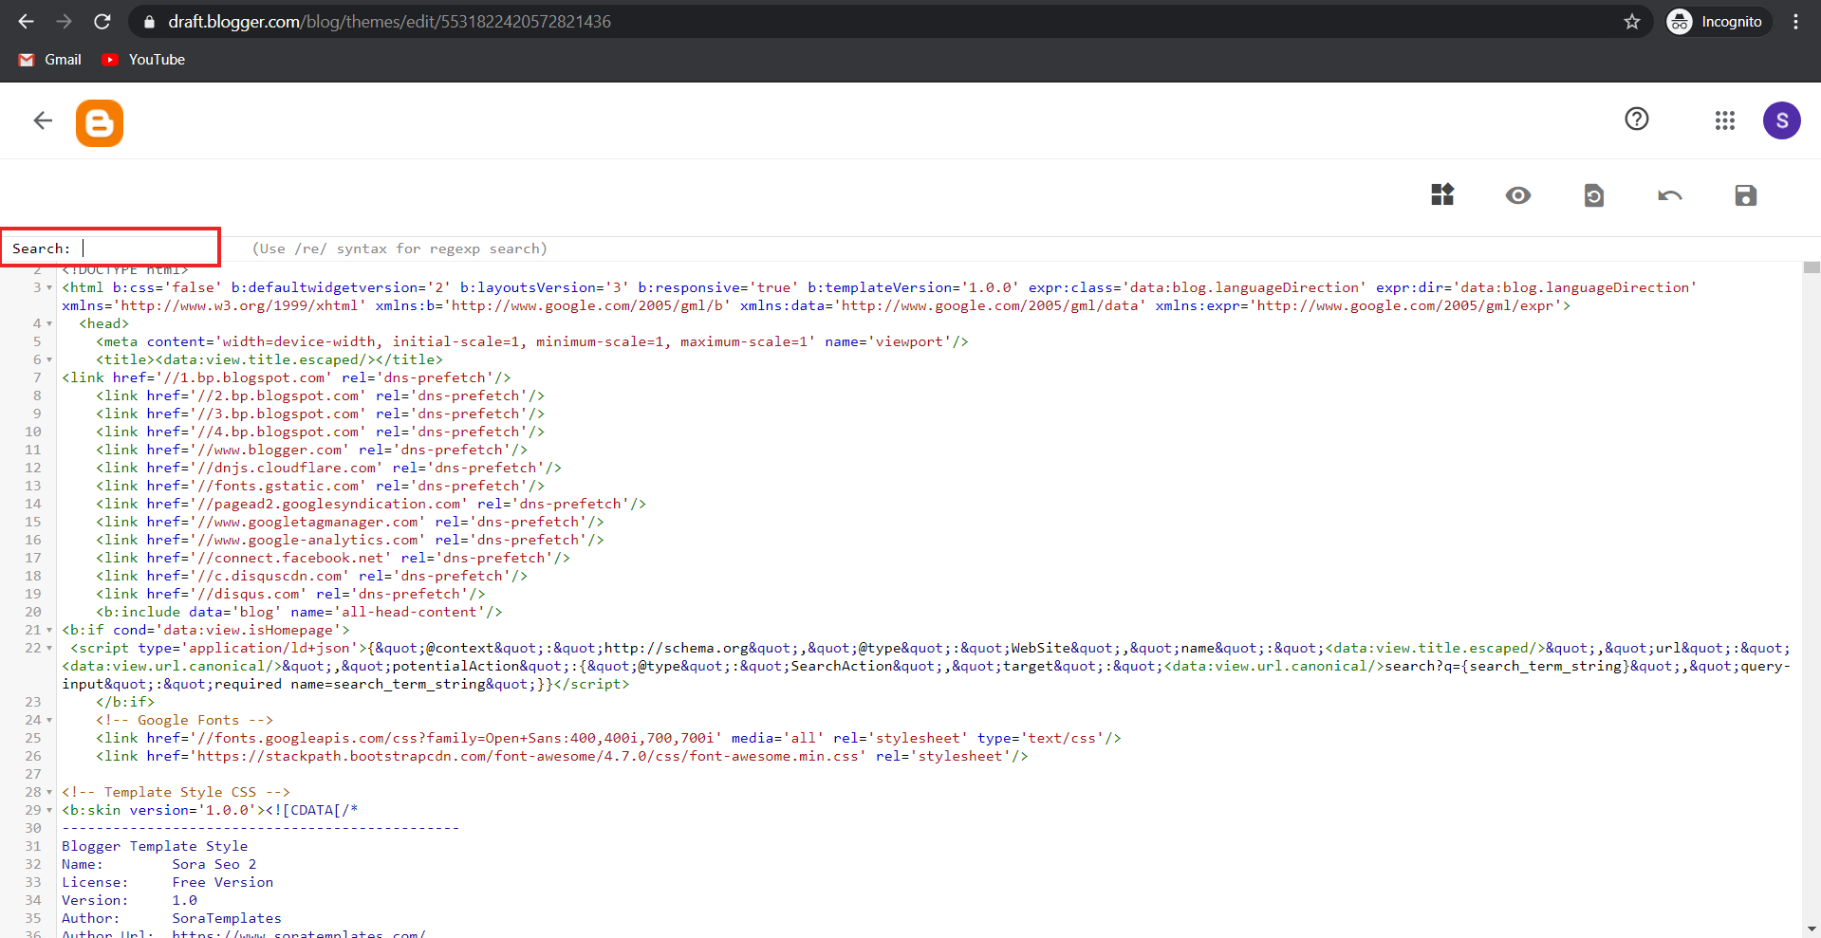The image size is (1821, 938).
Task: Click the //fonts.gstatic.com prefetch line
Action: tap(321, 486)
